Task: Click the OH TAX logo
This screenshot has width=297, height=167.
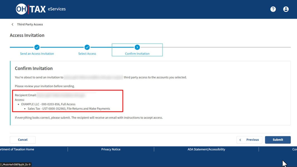Action: [x=31, y=9]
